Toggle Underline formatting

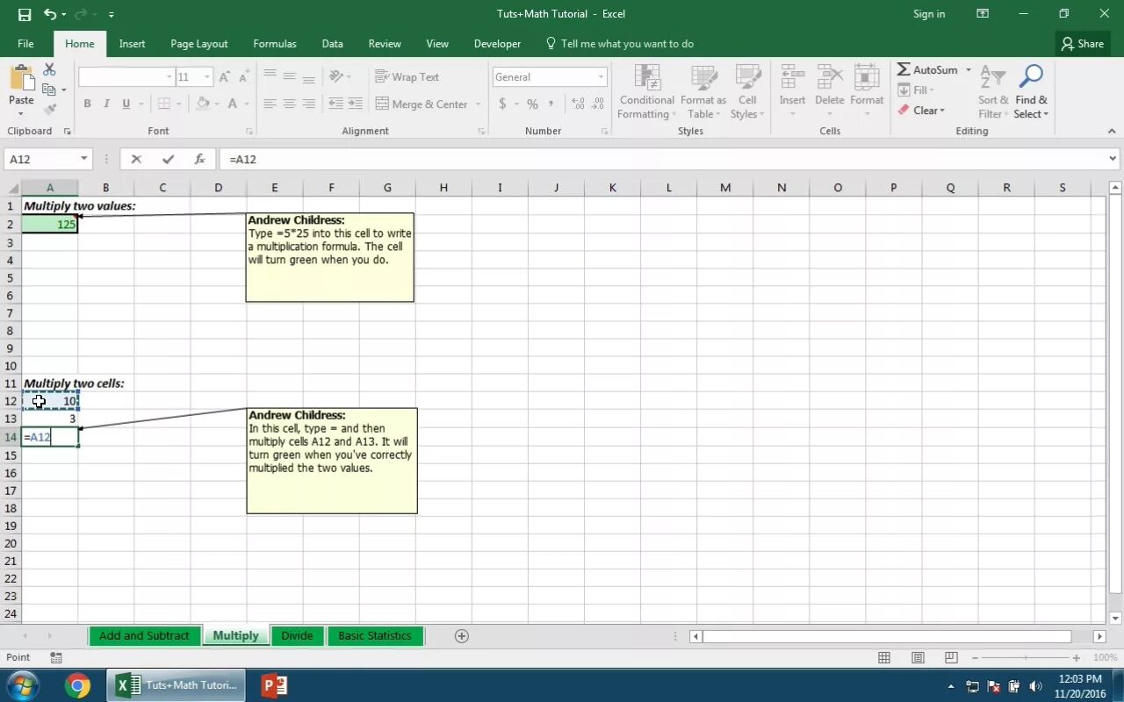click(x=126, y=104)
